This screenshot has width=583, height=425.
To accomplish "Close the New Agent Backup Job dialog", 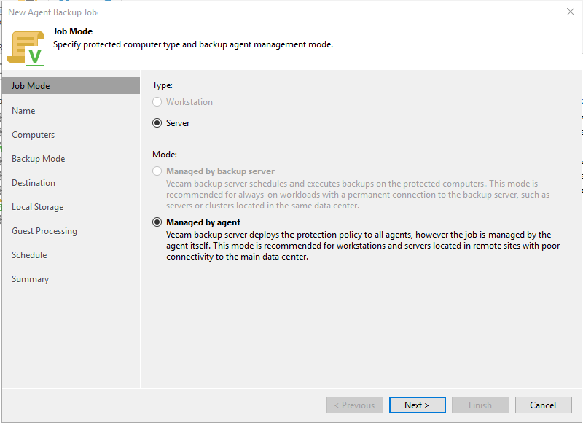I will pyautogui.click(x=571, y=12).
